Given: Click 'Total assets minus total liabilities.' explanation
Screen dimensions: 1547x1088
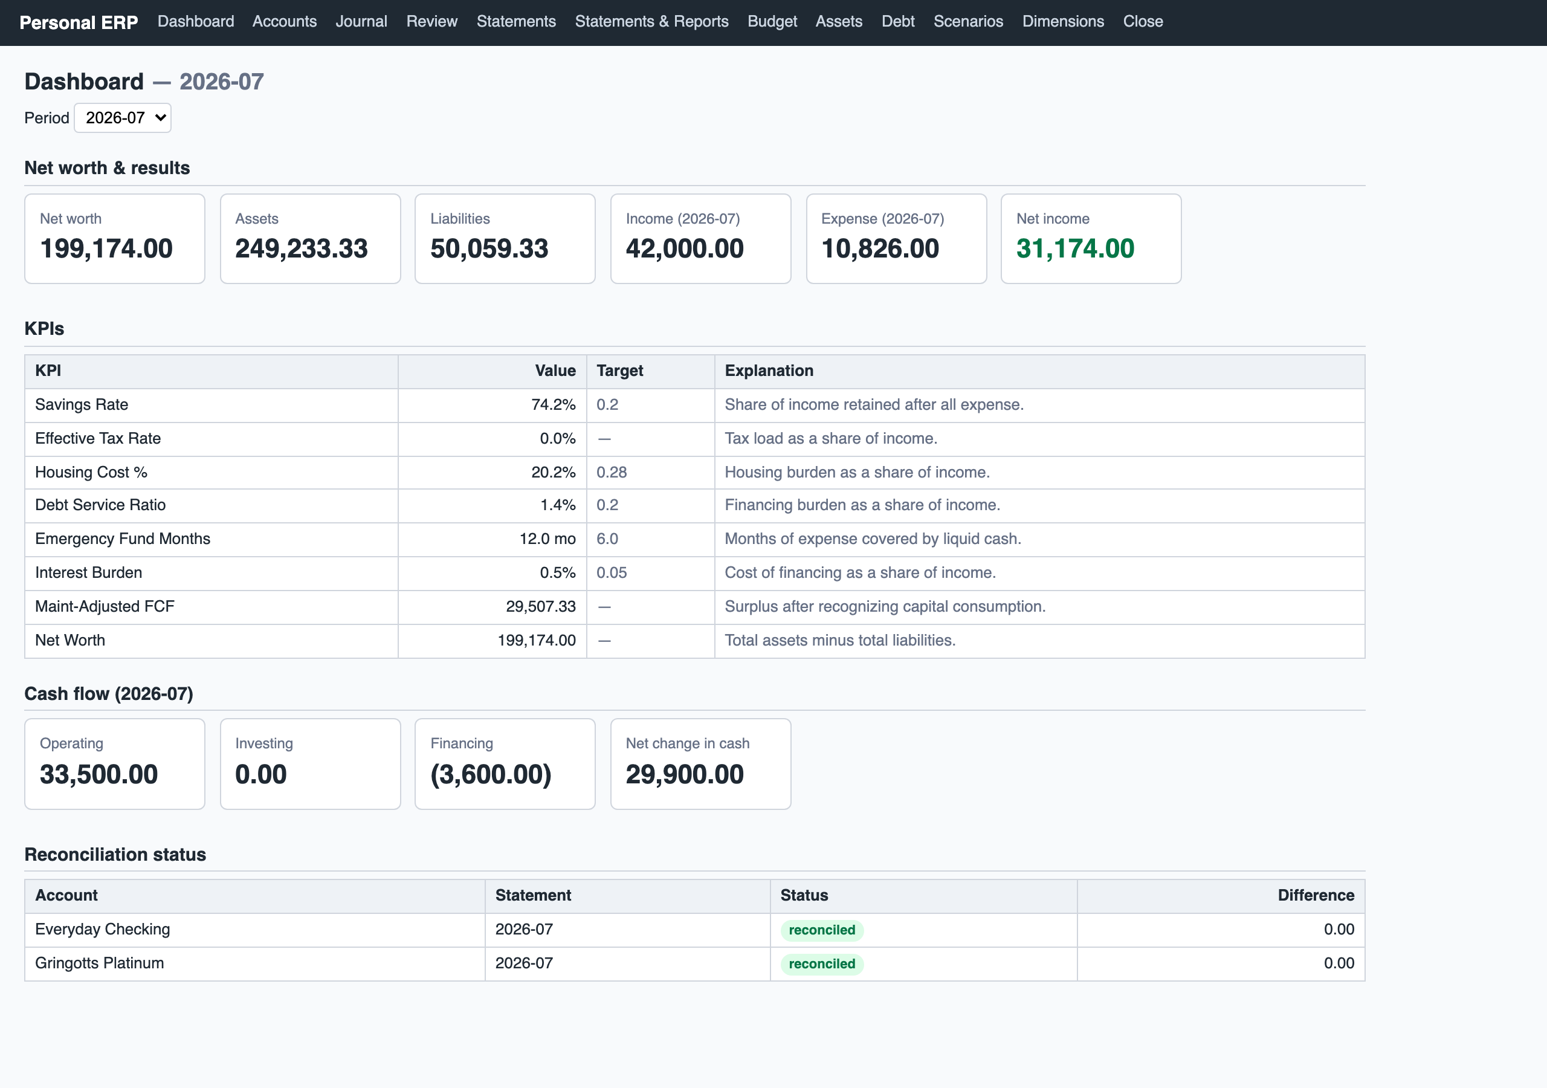Looking at the screenshot, I should pyautogui.click(x=839, y=640).
